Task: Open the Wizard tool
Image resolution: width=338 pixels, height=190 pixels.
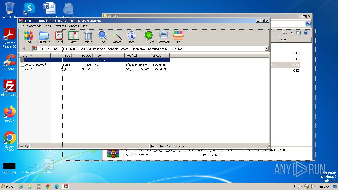Action: (x=117, y=37)
